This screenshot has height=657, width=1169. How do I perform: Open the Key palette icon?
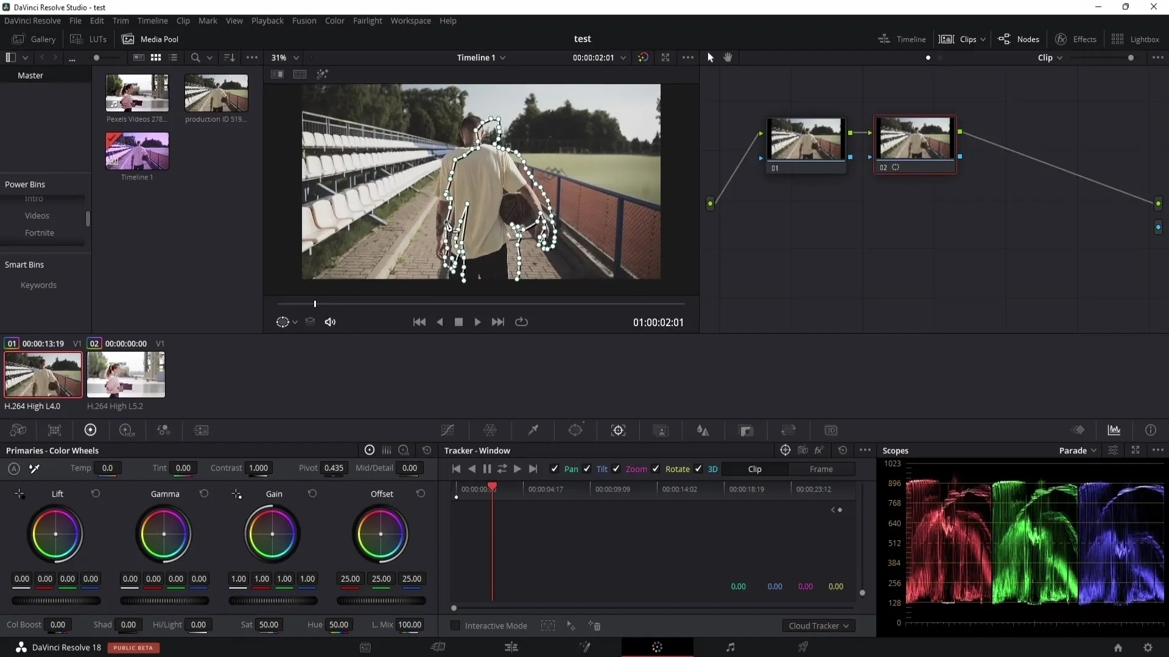click(x=746, y=430)
